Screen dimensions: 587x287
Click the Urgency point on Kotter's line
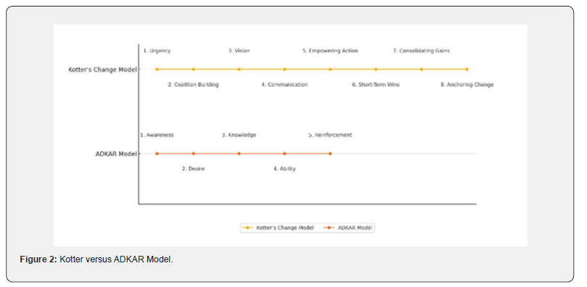(157, 69)
